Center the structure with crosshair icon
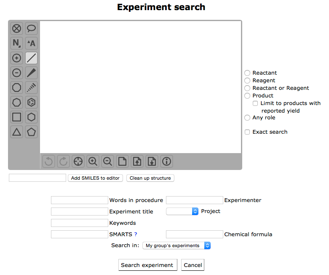 78,162
